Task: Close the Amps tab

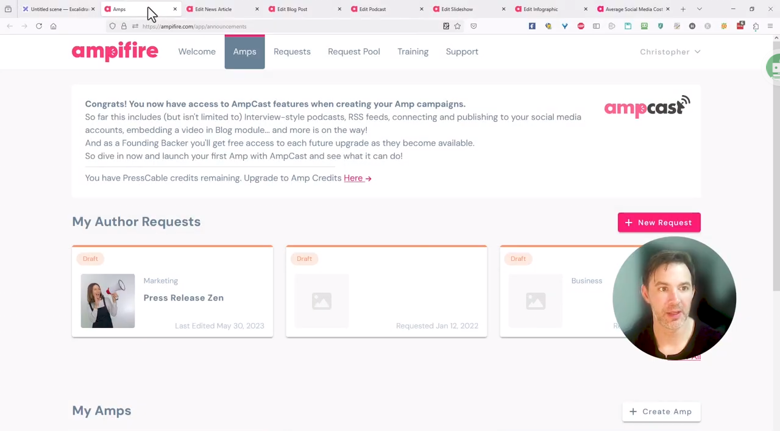Action: 175,9
